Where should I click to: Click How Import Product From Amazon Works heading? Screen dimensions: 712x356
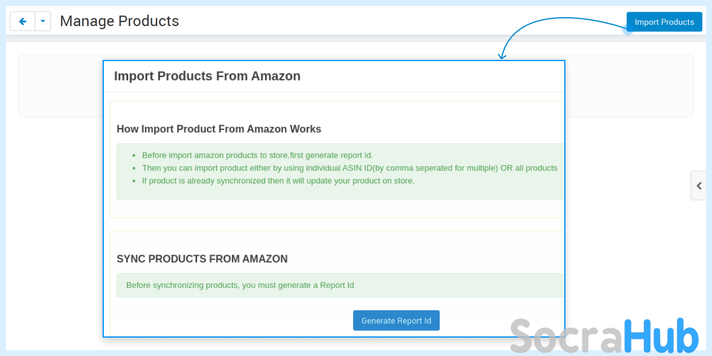[219, 129]
